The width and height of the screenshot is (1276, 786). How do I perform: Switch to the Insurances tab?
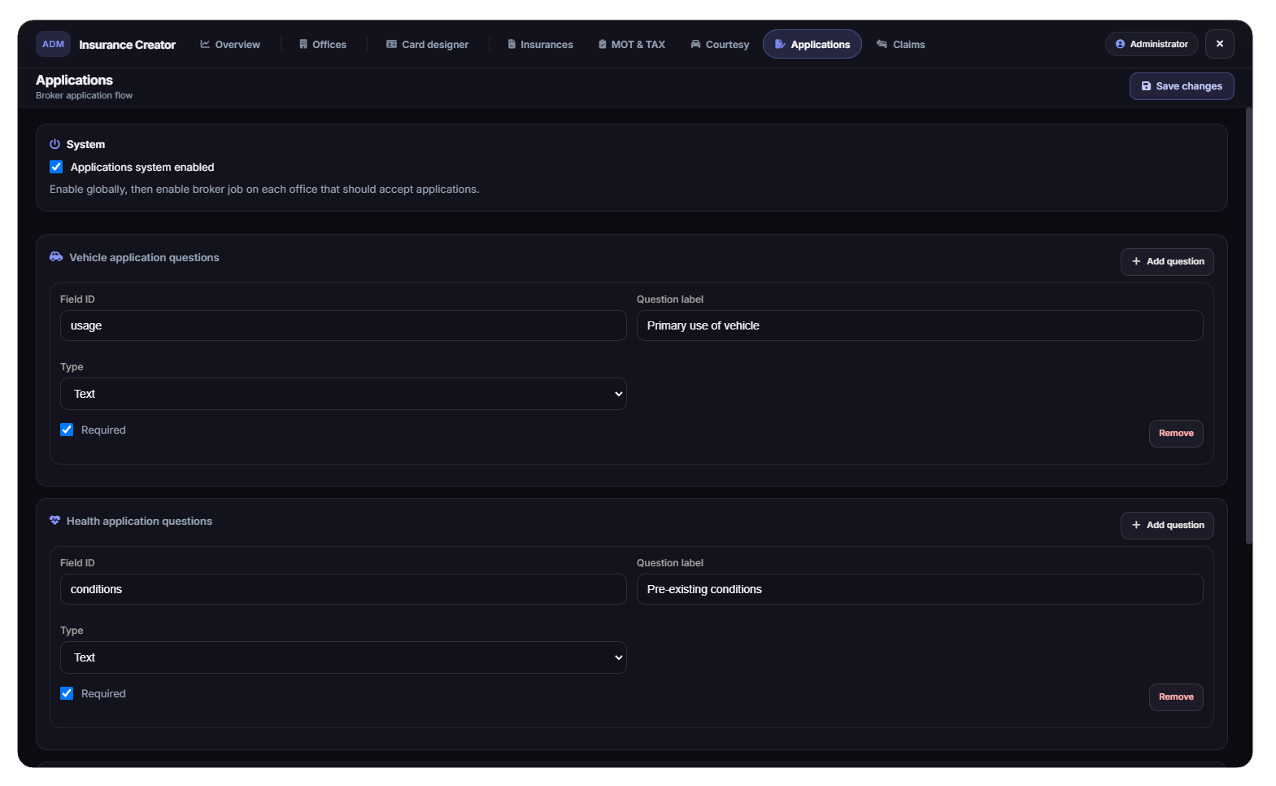[540, 44]
